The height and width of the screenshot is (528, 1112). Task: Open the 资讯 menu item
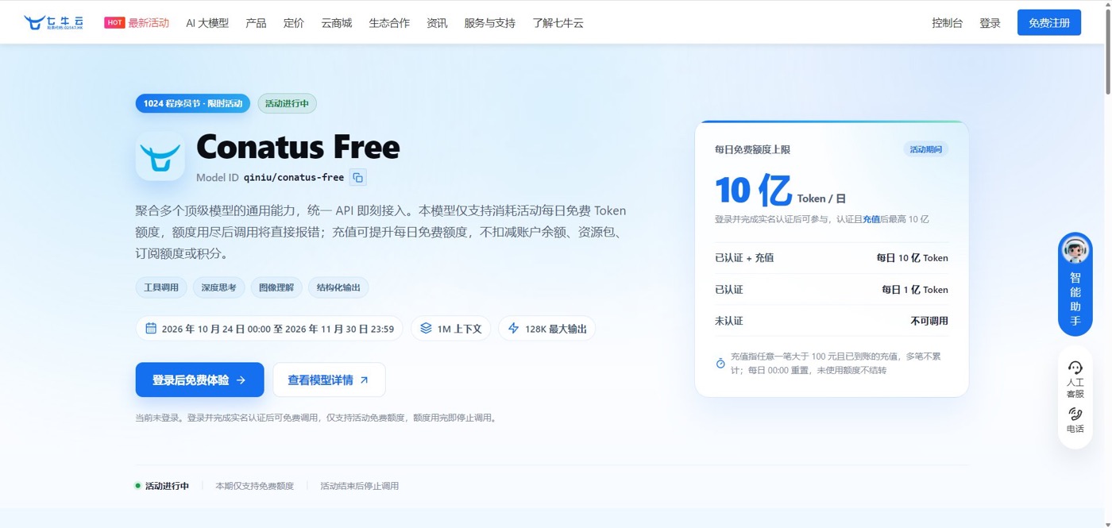pyautogui.click(x=437, y=23)
